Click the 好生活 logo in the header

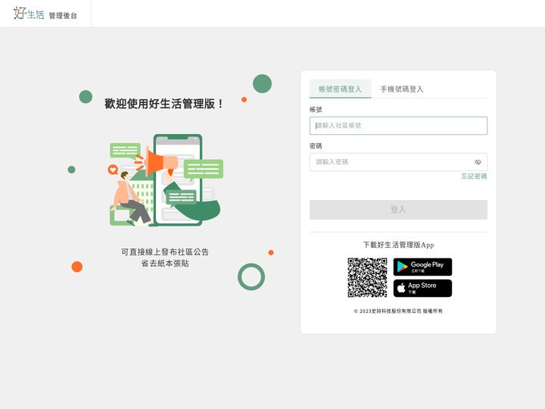click(x=29, y=13)
